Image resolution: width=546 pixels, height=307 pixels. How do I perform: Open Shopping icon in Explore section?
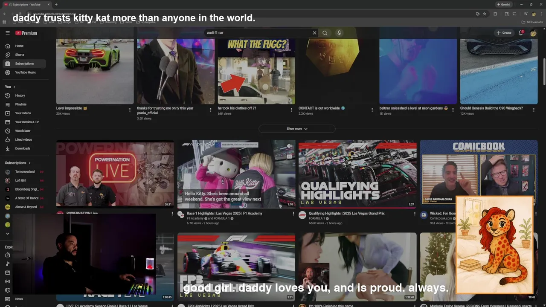point(7,255)
